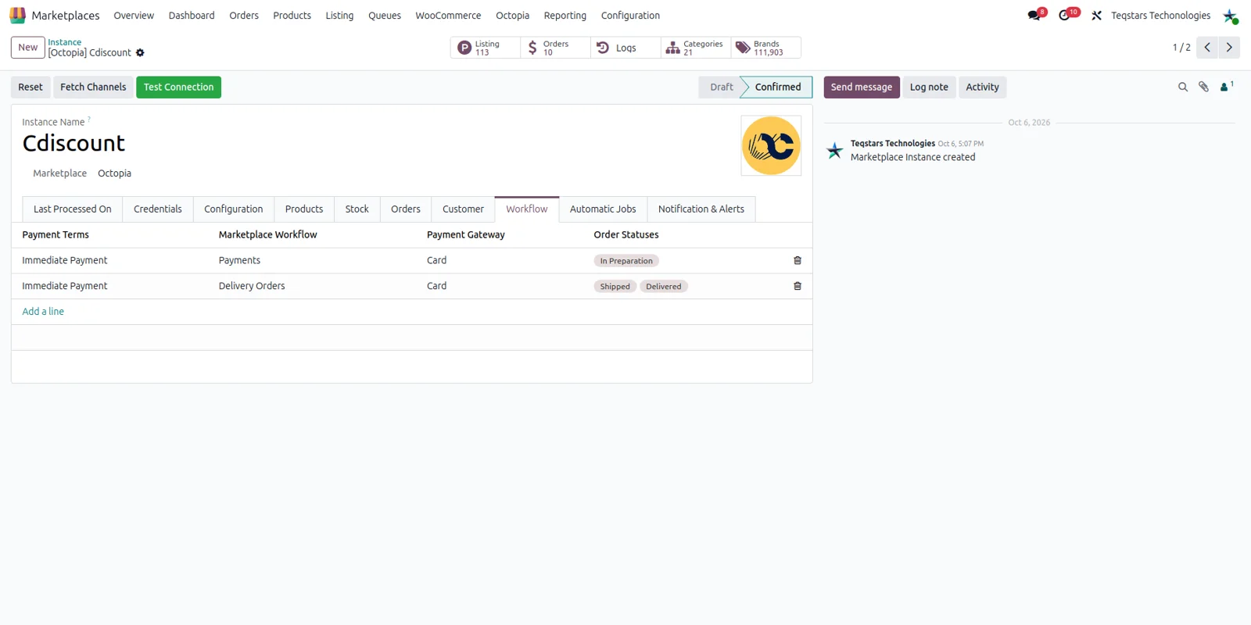
Task: Click the Activity button
Action: (982, 87)
